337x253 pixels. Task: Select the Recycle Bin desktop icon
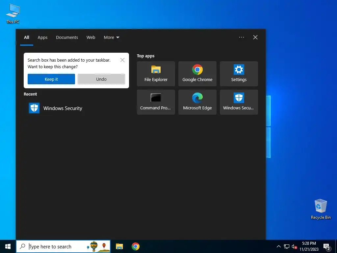(x=321, y=209)
